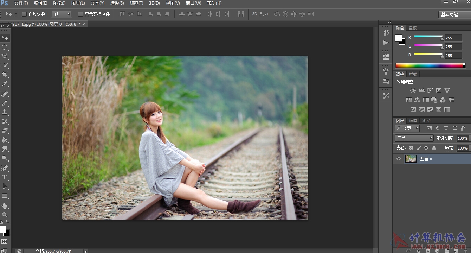Click the auto-align layers icon
This screenshot has height=253, width=471.
[241, 14]
